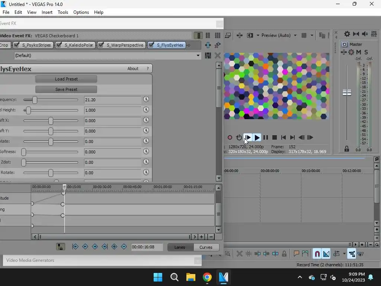This screenshot has width=381, height=286.
Task: Open Preview (Auto) quality dropdown
Action: click(x=279, y=35)
